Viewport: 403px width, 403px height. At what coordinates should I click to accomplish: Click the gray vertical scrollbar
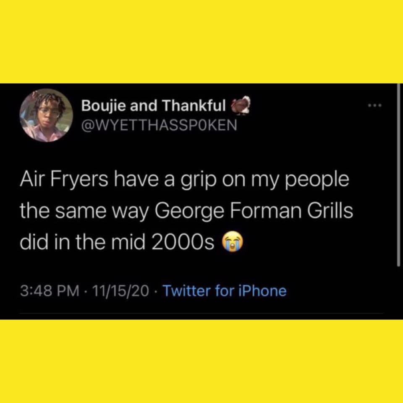pos(398,175)
